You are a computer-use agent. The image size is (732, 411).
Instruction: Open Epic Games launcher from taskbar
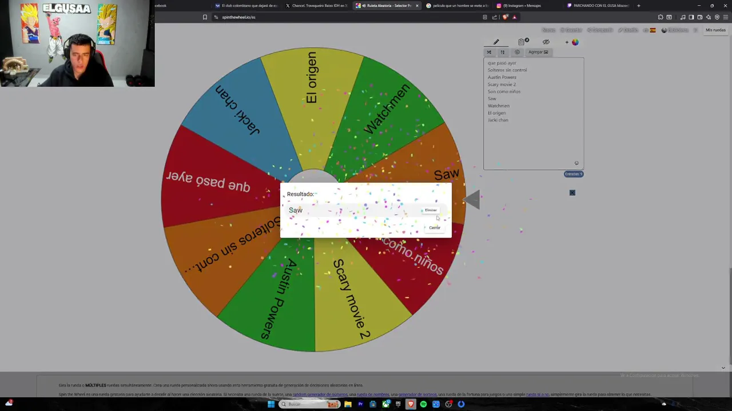point(398,404)
